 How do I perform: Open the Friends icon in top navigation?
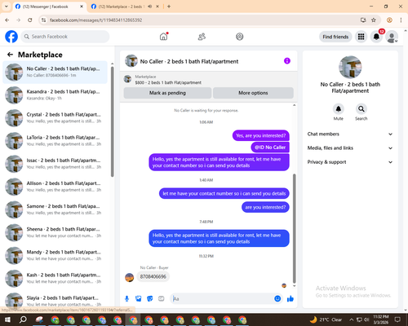(202, 37)
